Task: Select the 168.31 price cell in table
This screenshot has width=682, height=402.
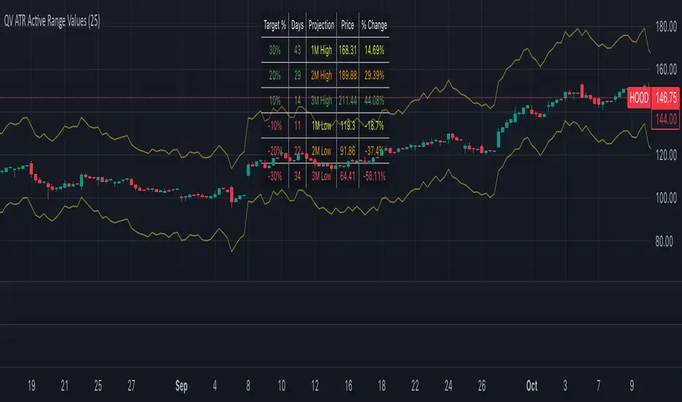Action: pyautogui.click(x=348, y=50)
